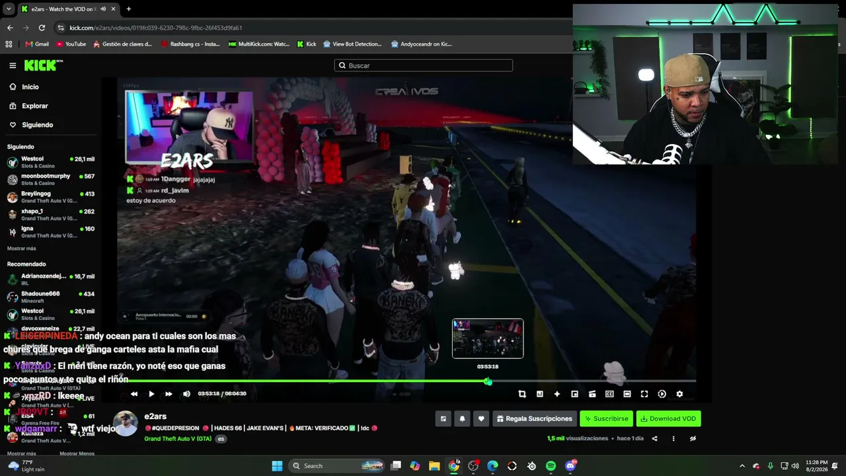The image size is (846, 476).
Task: Open Microsoft Edge from the taskbar
Action: tap(492, 466)
